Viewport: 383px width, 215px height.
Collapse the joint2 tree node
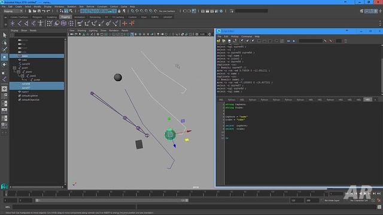point(19,72)
